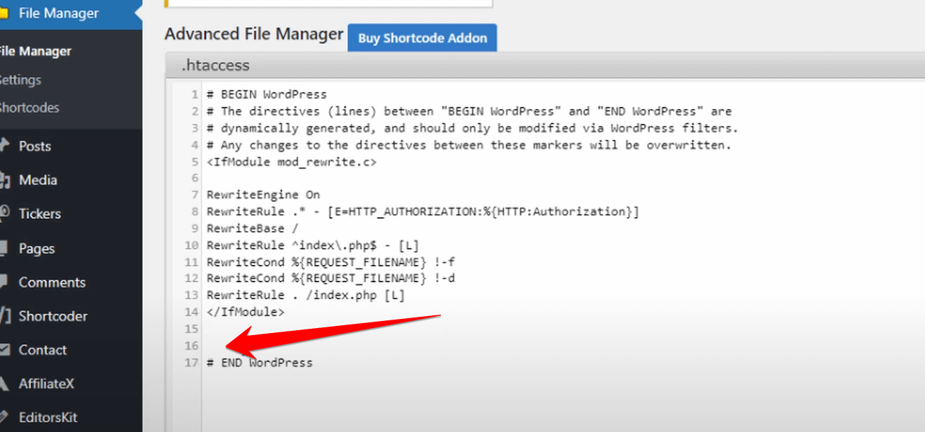Click line number 1 in the gutter

pyautogui.click(x=194, y=94)
